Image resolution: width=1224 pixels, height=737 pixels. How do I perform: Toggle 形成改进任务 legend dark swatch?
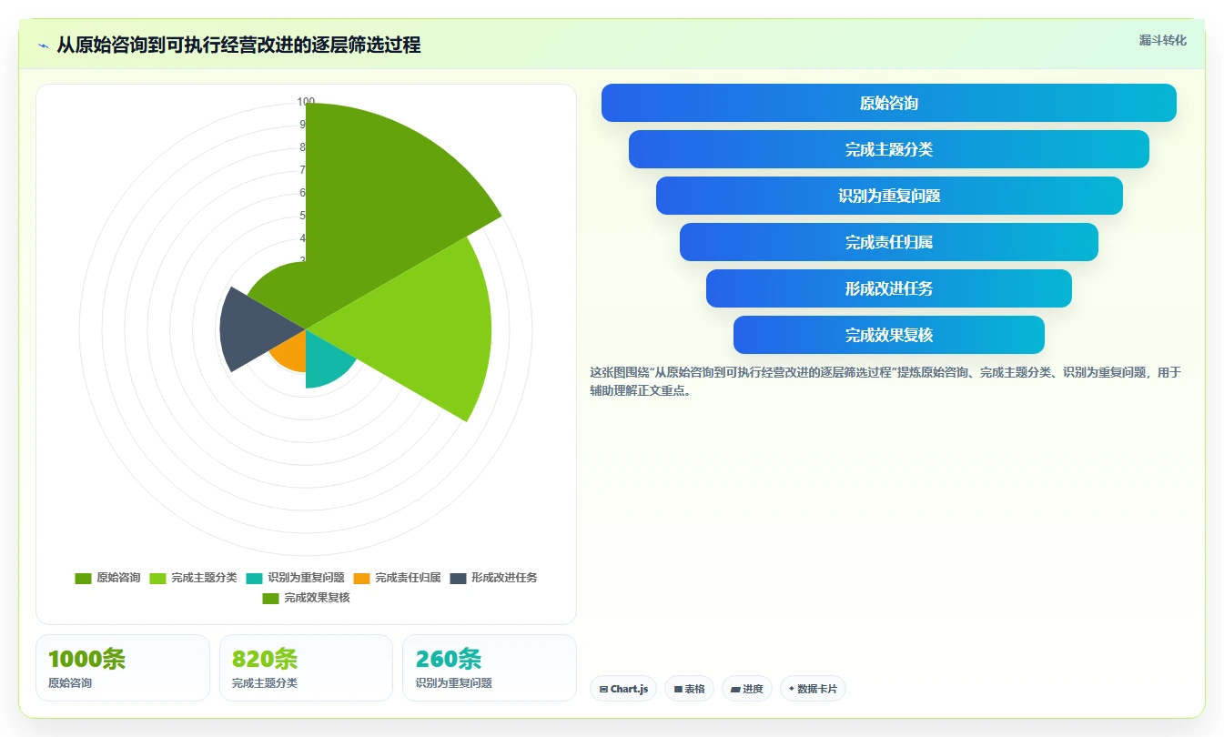click(459, 578)
